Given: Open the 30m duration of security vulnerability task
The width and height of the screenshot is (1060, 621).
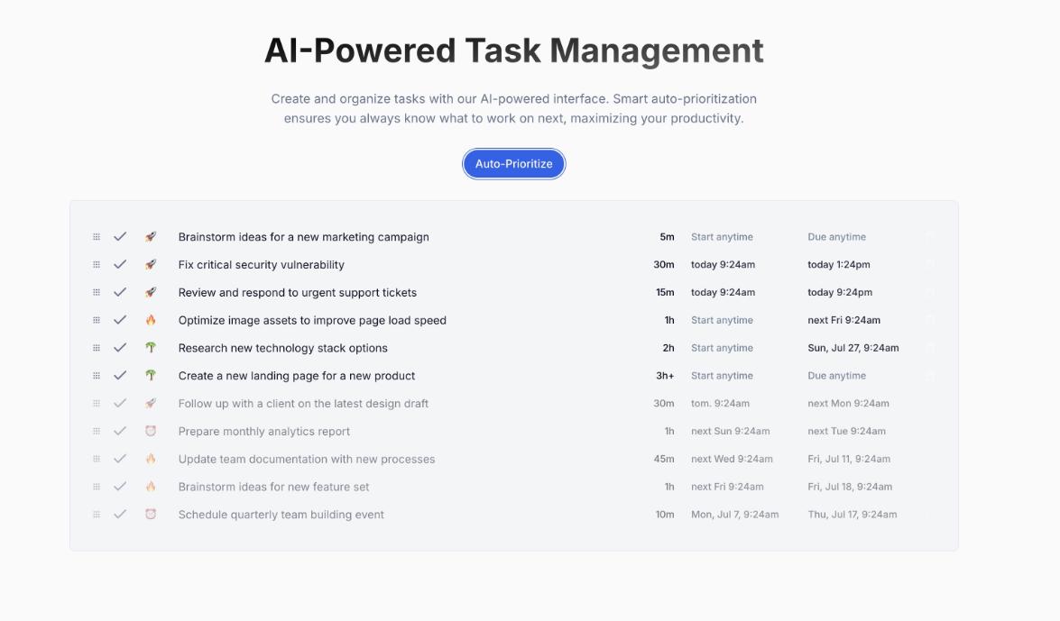Looking at the screenshot, I should 663,265.
